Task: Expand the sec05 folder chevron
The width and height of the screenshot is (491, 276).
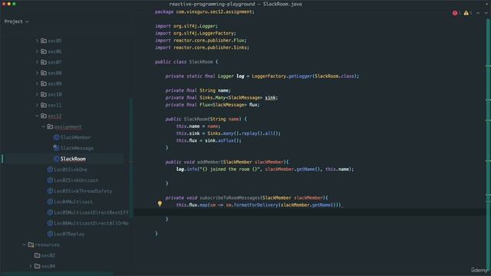Action: point(37,41)
